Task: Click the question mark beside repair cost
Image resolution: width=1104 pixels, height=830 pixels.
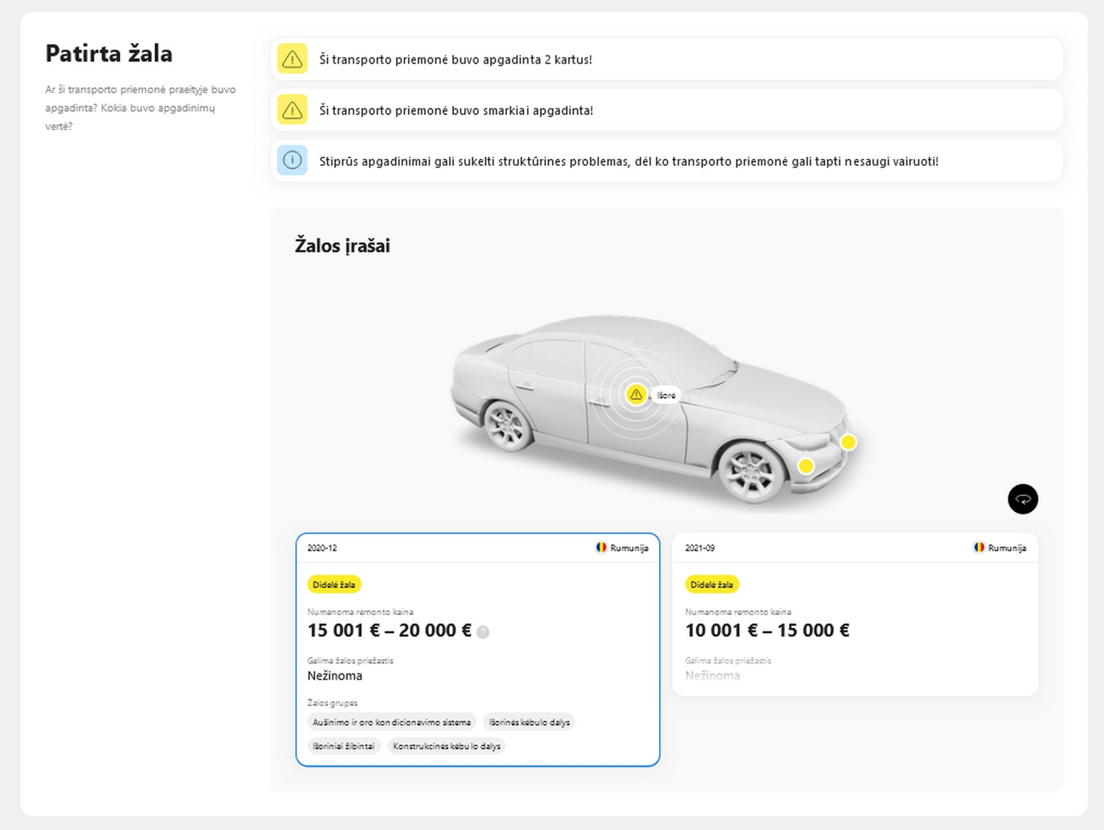Action: 483,632
